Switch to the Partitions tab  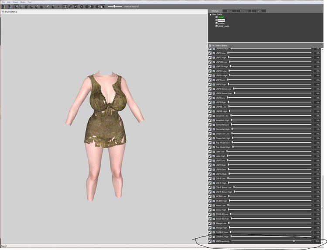(x=244, y=11)
